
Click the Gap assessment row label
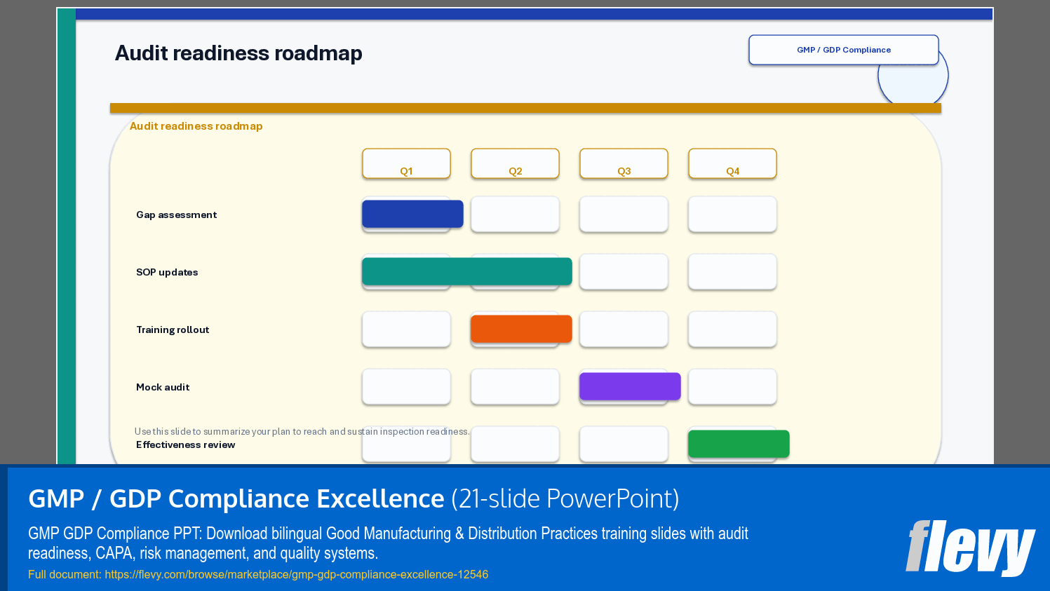tap(177, 215)
